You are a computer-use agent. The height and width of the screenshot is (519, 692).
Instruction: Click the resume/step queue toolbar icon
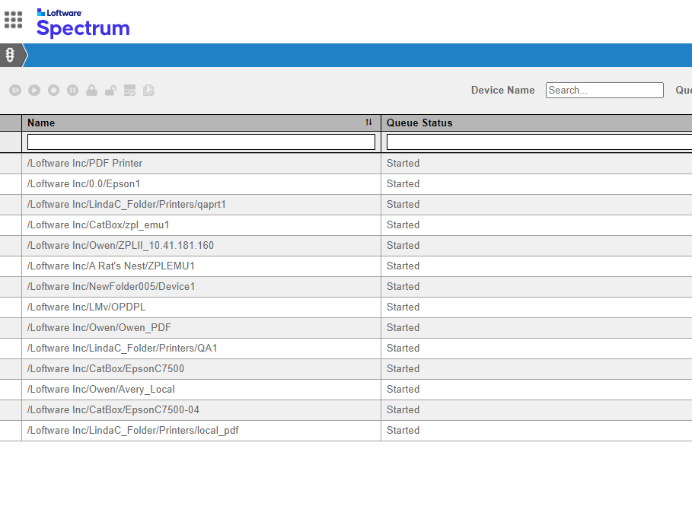(x=15, y=91)
